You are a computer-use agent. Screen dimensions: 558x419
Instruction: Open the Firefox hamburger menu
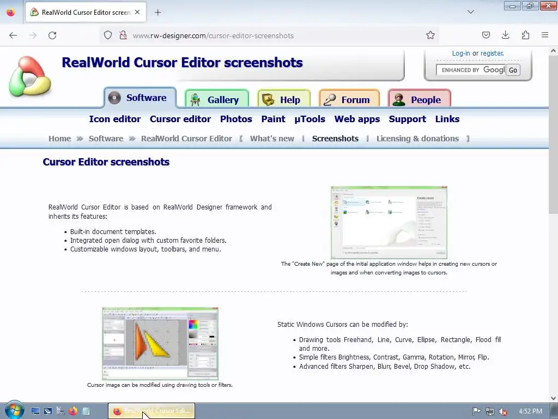(545, 35)
